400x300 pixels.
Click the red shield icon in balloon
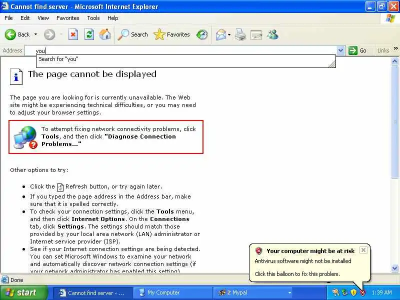click(x=258, y=251)
